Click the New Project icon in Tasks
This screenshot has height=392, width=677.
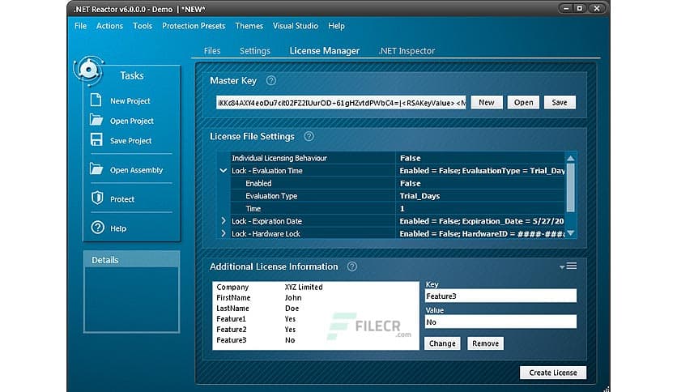pos(97,101)
